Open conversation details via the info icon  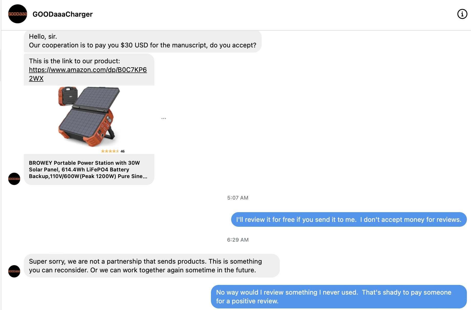[x=462, y=14]
